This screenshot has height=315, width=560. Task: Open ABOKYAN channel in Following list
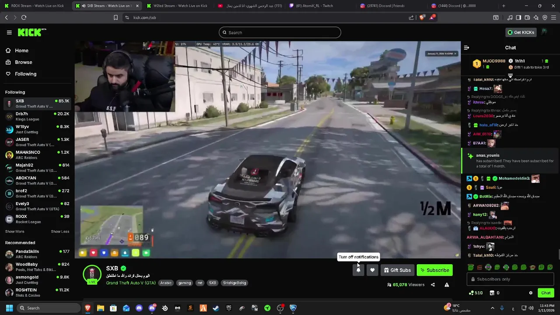pyautogui.click(x=37, y=181)
